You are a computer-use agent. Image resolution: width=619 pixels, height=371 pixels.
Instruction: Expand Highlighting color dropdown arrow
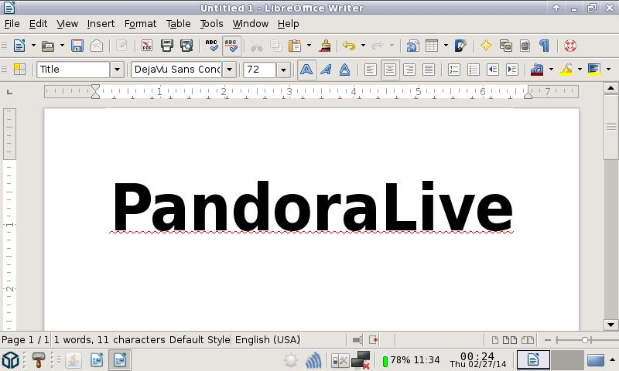pyautogui.click(x=580, y=70)
